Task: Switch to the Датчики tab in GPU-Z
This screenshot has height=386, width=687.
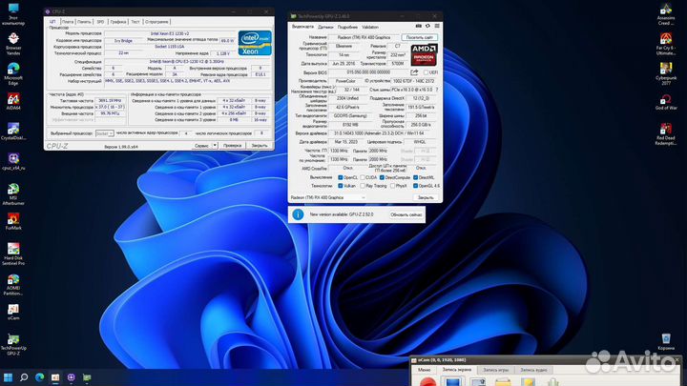Action: 325,27
